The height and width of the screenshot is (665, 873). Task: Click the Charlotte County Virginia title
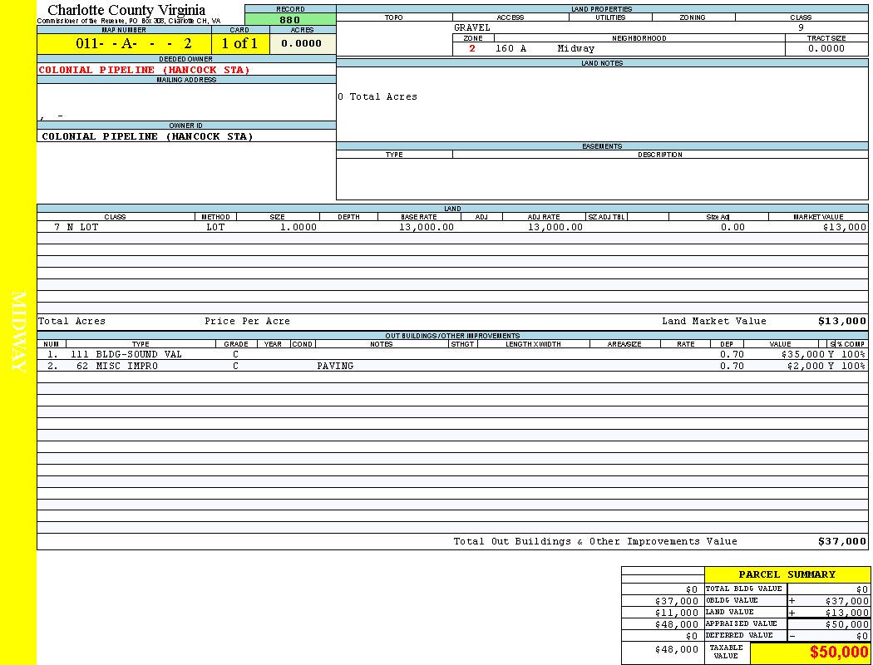(x=126, y=10)
